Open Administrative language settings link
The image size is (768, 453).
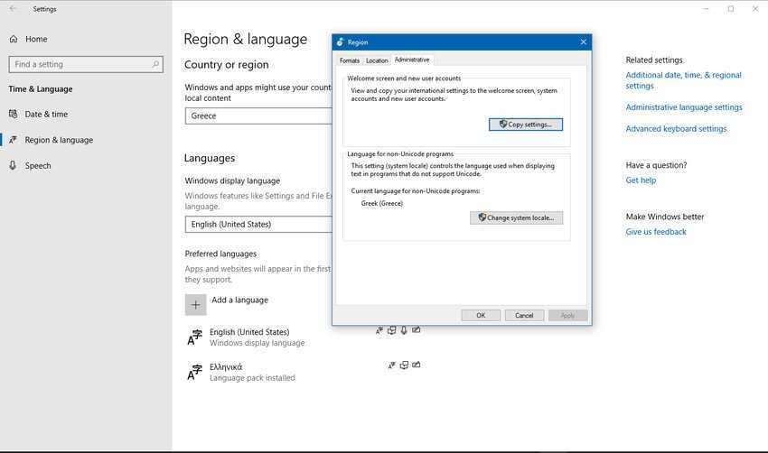(684, 107)
